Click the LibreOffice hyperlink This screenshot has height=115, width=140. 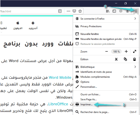click(x=58, y=104)
